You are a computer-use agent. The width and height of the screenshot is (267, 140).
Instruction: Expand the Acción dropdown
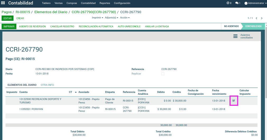coord(125,18)
